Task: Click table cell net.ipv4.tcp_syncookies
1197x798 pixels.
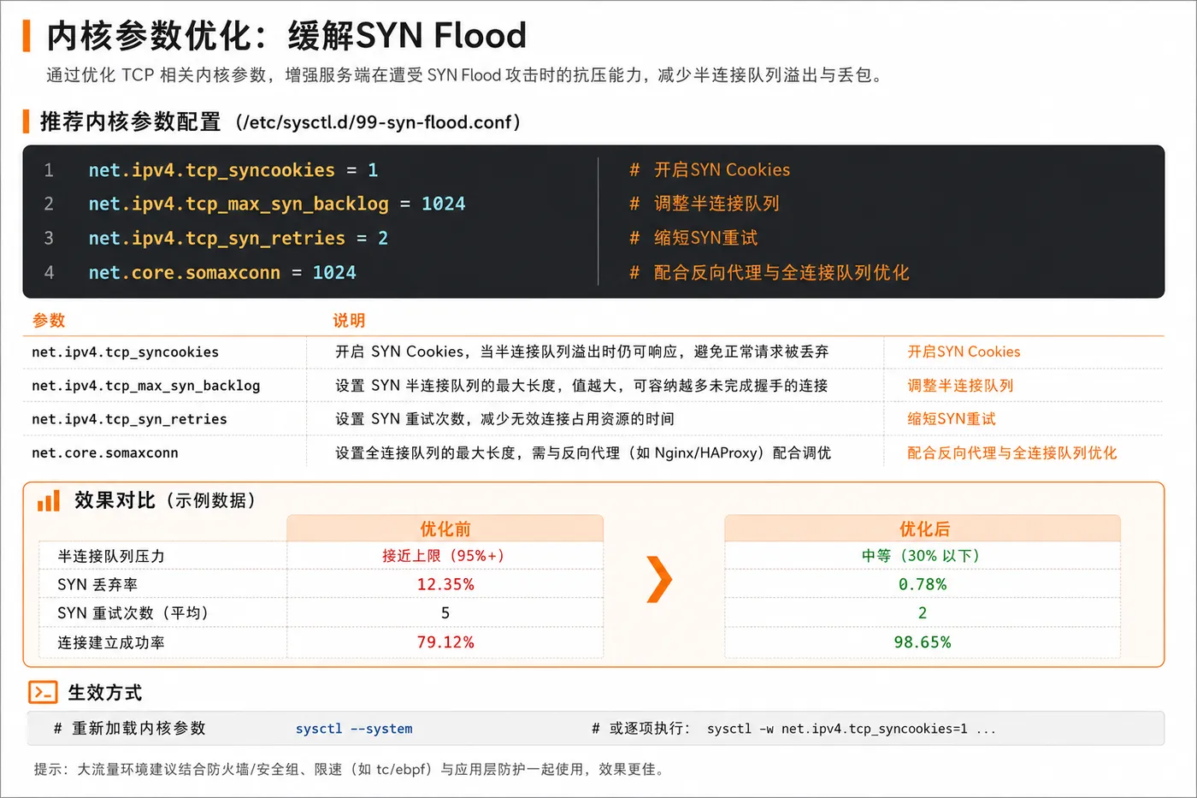Action: pos(125,352)
